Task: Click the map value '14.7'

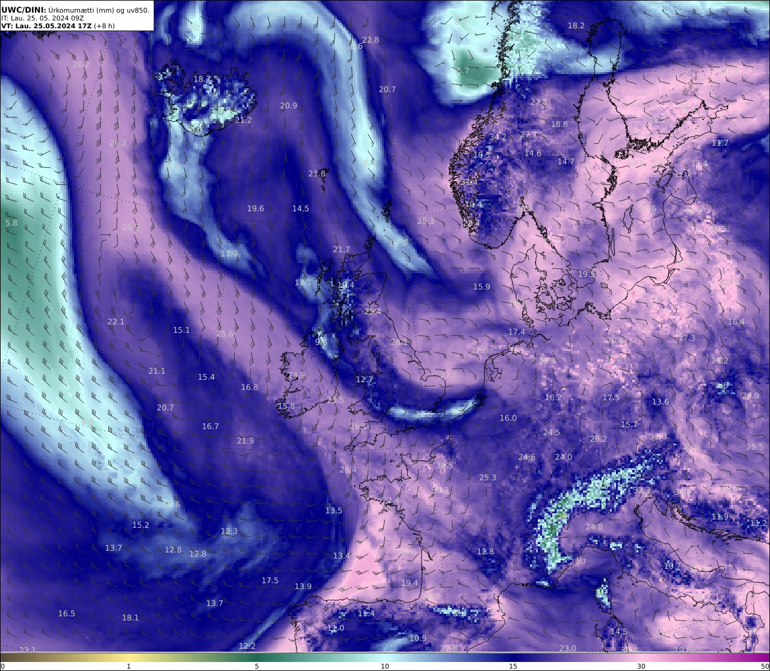Action: [x=566, y=161]
